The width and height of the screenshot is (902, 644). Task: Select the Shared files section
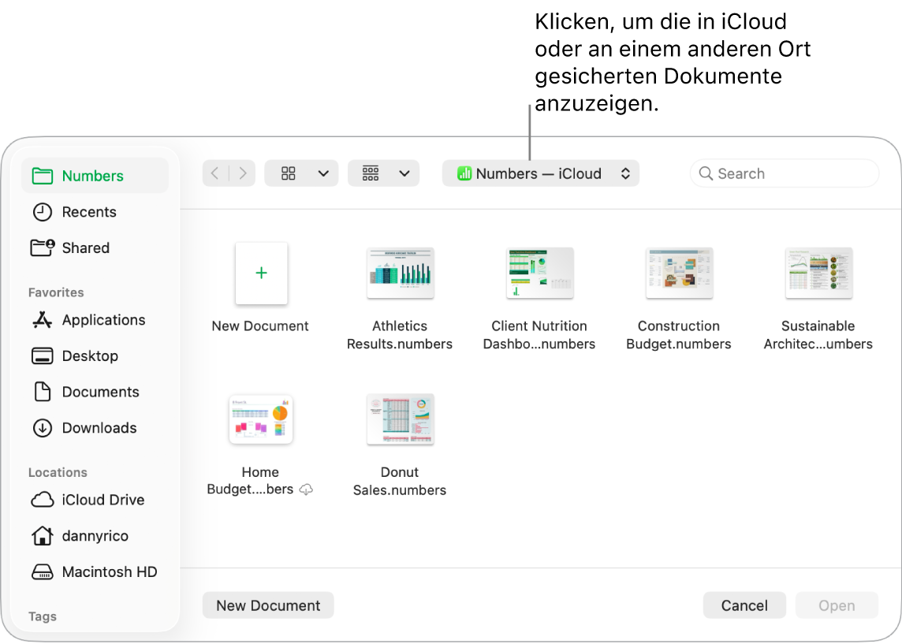(x=86, y=248)
